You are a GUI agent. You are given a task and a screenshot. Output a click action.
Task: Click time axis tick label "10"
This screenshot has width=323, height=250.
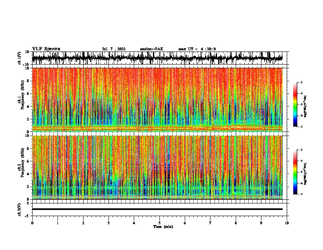coord(287,223)
